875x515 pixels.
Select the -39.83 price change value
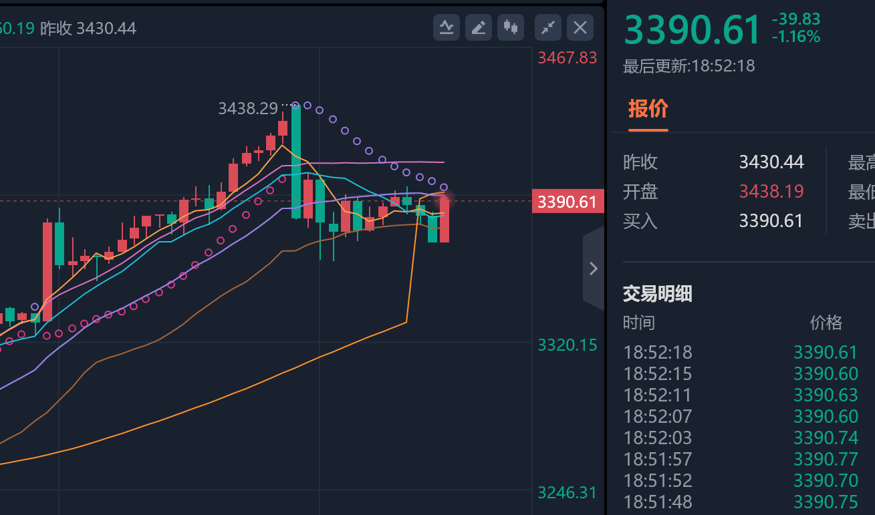(x=795, y=19)
